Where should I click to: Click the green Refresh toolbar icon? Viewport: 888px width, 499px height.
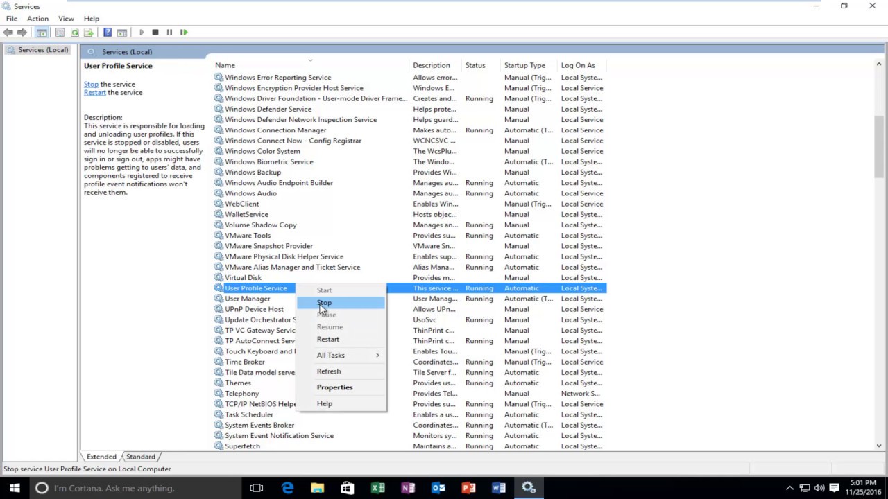pos(74,33)
